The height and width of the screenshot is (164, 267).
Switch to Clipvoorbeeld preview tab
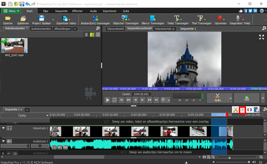pos(115,29)
